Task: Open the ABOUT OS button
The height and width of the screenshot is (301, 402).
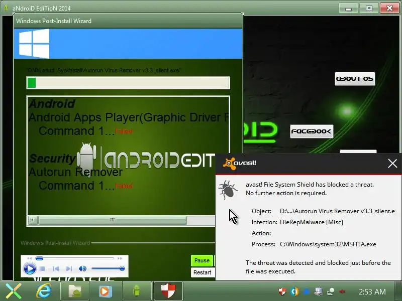Action: pyautogui.click(x=355, y=79)
